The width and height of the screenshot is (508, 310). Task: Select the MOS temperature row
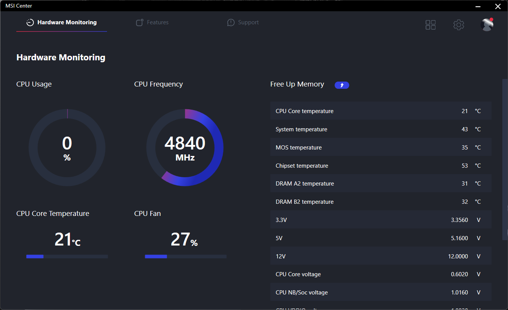click(381, 148)
